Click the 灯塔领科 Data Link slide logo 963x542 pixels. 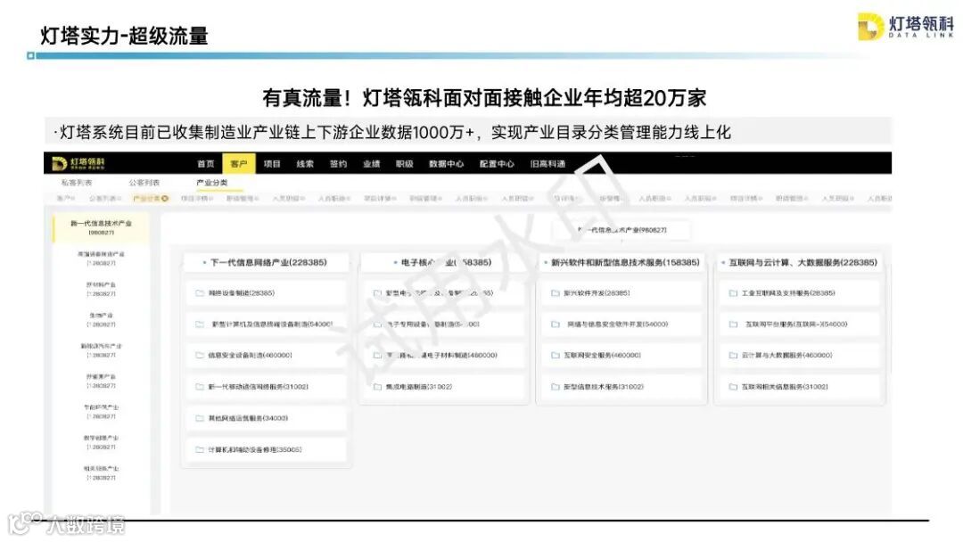[906, 27]
